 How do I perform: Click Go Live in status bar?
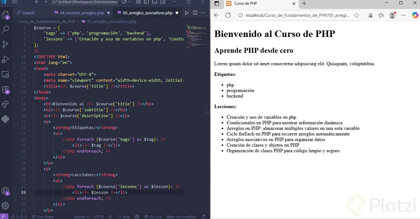tap(153, 217)
